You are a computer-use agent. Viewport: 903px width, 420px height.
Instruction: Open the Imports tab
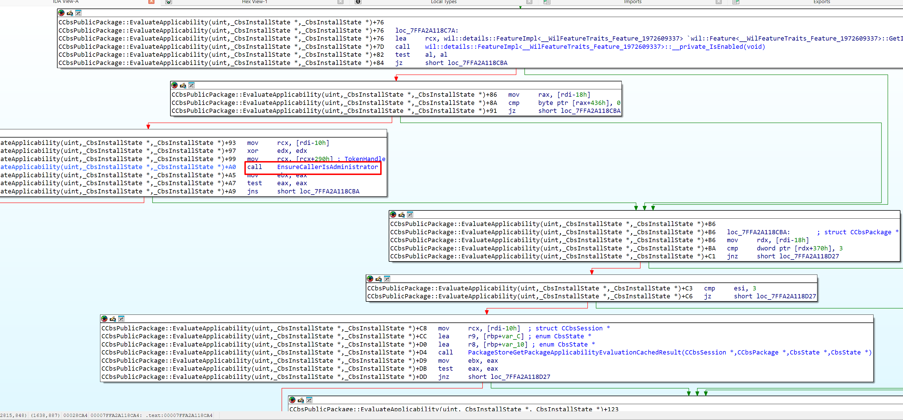tap(632, 2)
